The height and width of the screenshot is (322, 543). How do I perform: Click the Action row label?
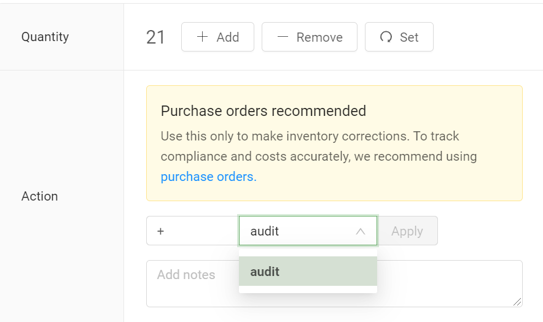[39, 196]
